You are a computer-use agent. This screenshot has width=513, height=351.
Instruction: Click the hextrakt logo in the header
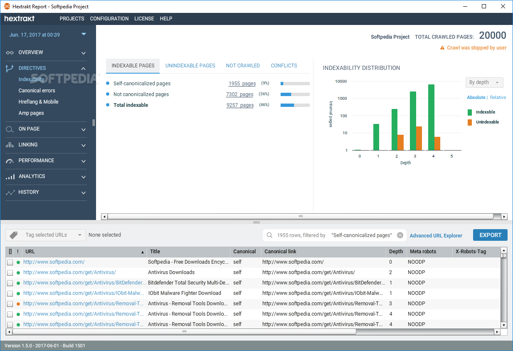(20, 19)
